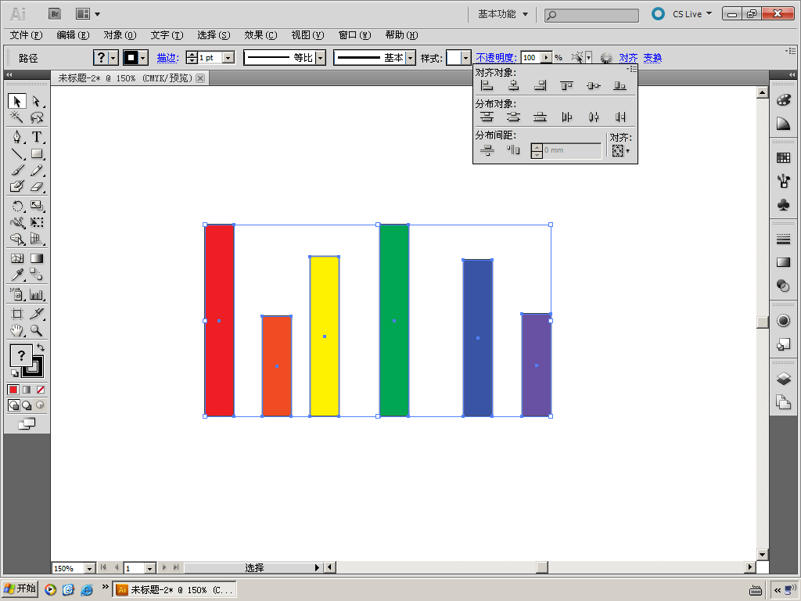Activate Color mode button under swatches
Image resolution: width=801 pixels, height=601 pixels.
[x=13, y=390]
